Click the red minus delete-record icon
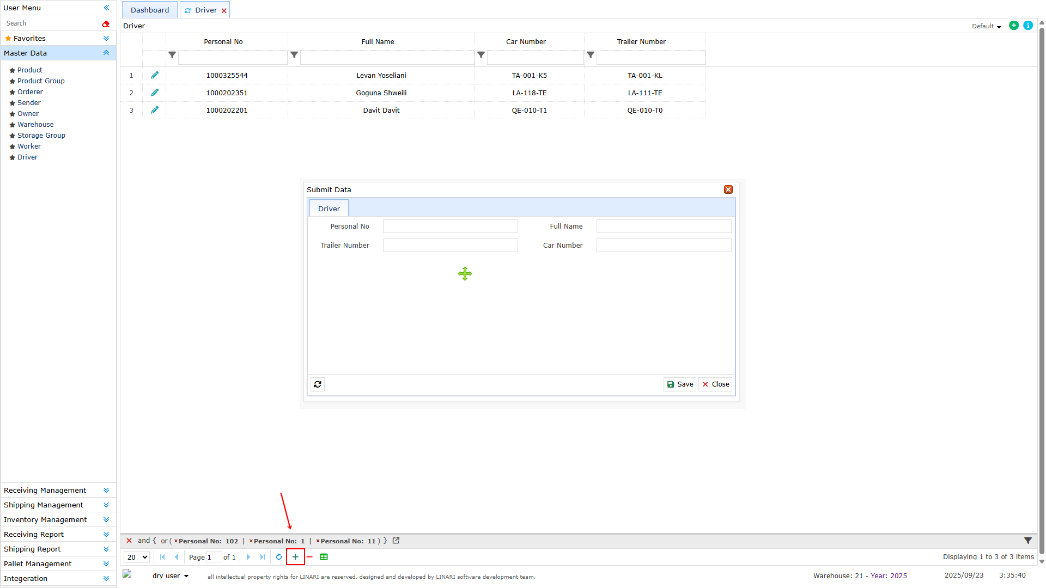The image size is (1046, 588). click(309, 557)
